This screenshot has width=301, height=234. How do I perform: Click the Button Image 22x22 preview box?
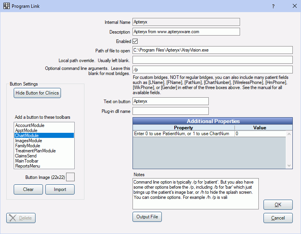tap(70, 177)
